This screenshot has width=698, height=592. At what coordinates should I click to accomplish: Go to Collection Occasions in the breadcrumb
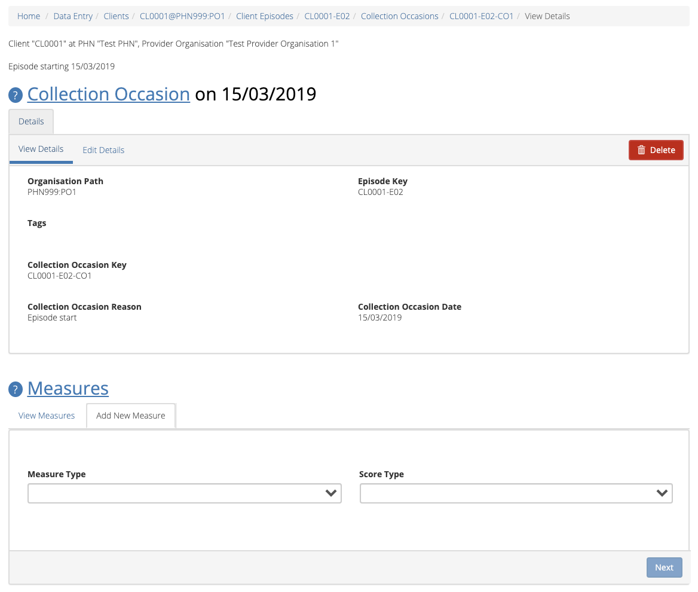(x=399, y=16)
